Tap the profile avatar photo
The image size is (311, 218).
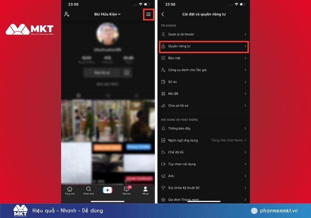[107, 35]
